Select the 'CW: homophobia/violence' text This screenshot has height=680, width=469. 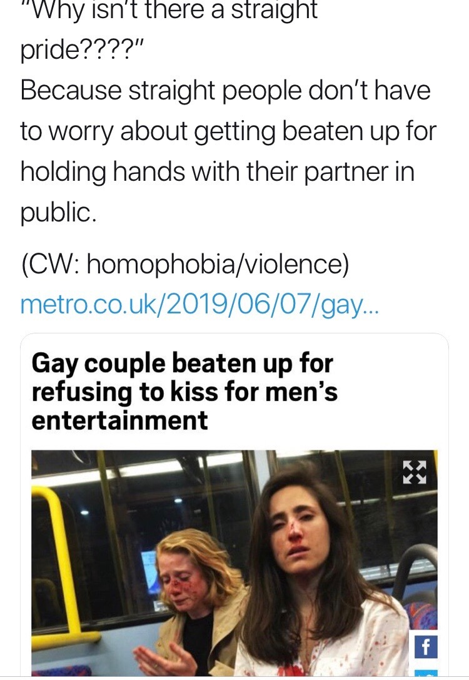point(184,263)
